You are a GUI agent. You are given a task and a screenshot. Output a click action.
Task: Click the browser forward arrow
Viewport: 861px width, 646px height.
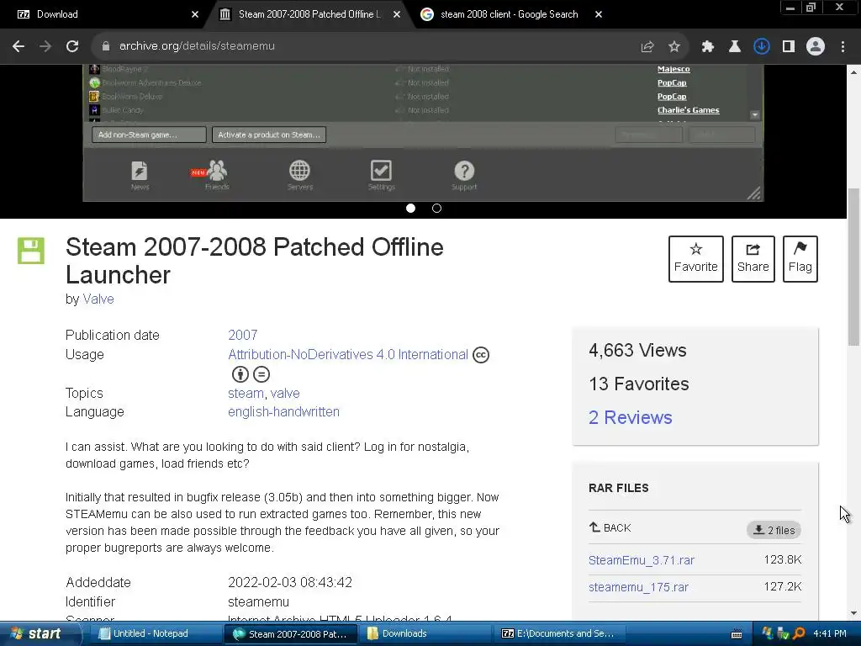[x=45, y=46]
